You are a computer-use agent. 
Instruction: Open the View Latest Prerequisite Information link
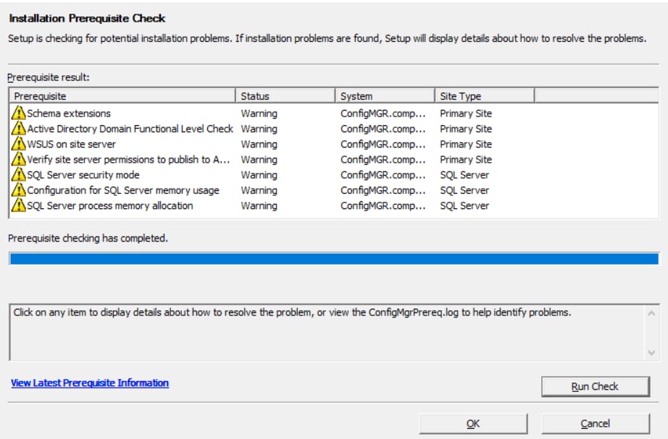90,383
